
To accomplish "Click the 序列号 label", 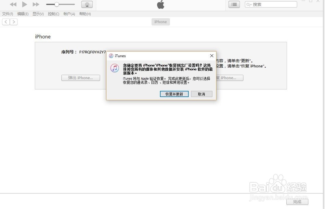I will [x=69, y=52].
